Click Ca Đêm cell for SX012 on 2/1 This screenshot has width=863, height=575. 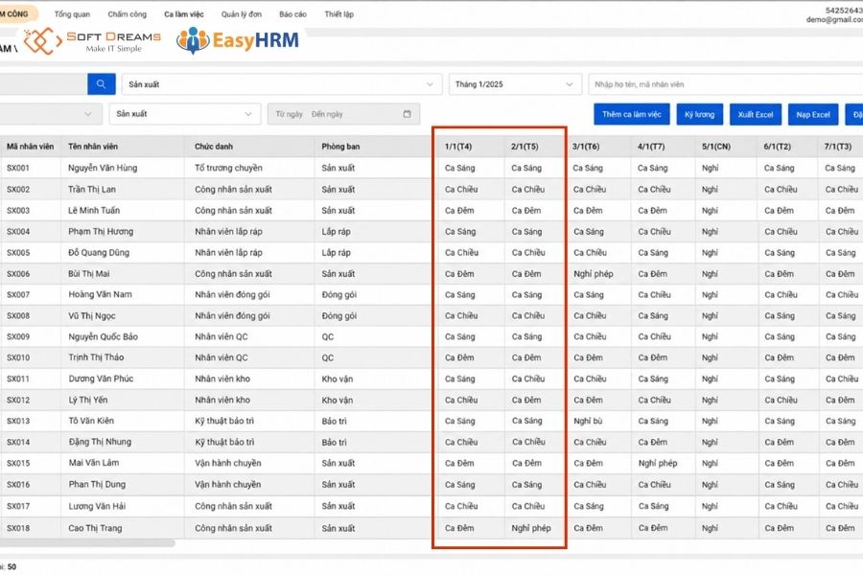tap(526, 400)
